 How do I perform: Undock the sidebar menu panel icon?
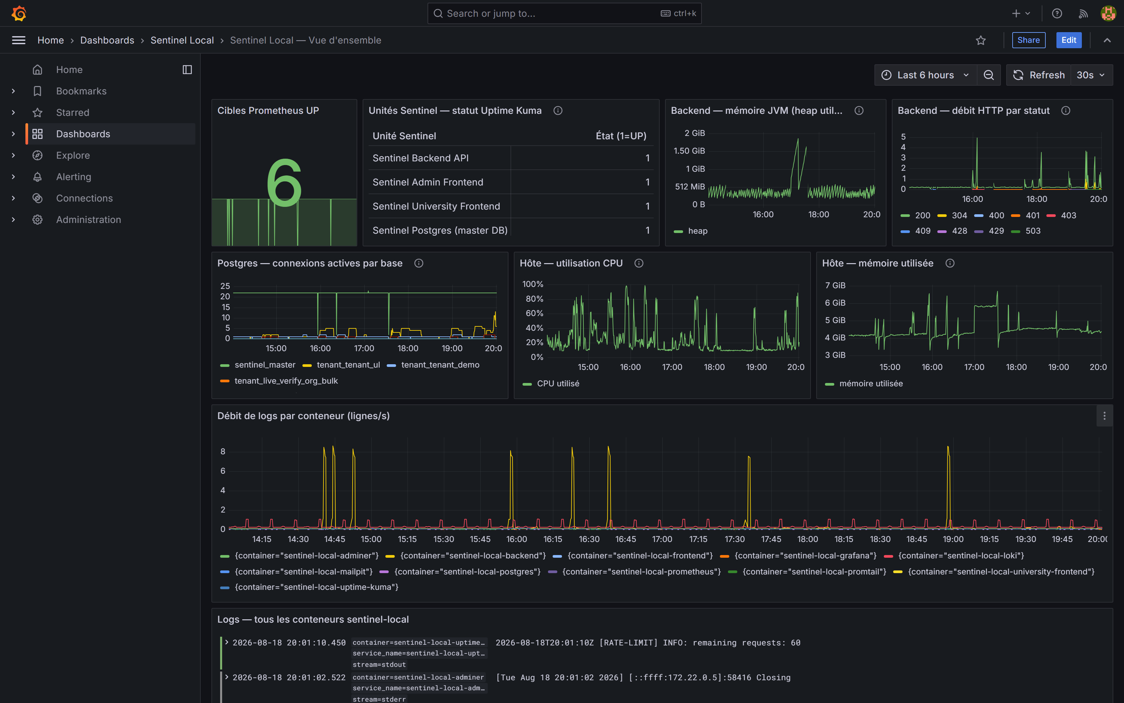(x=187, y=70)
